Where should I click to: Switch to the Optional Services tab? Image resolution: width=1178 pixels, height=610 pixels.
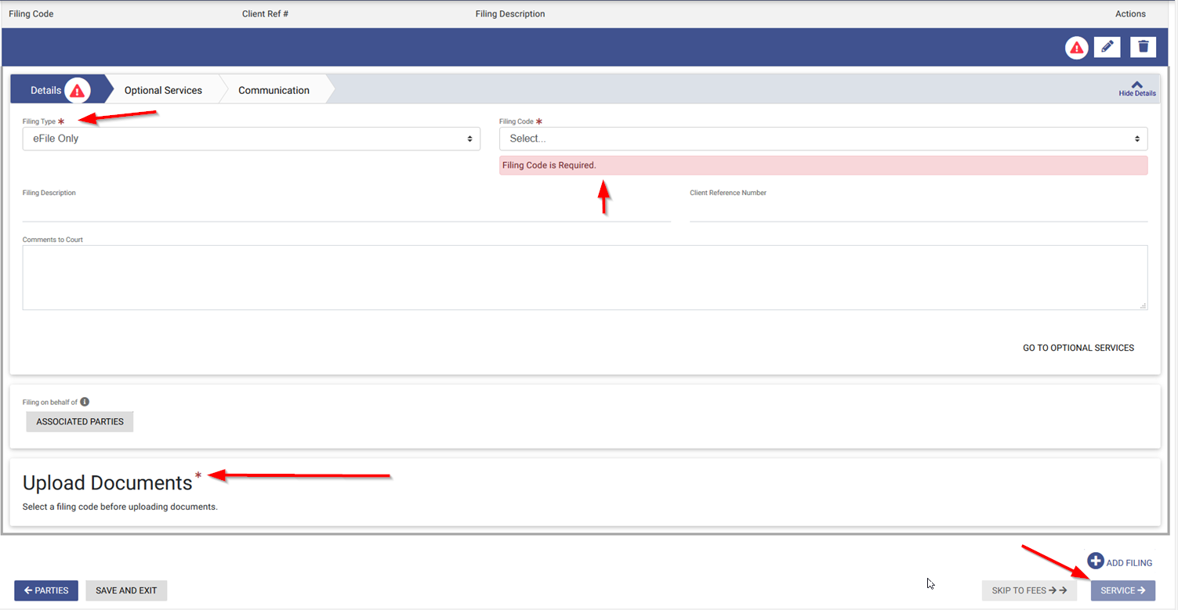click(163, 90)
